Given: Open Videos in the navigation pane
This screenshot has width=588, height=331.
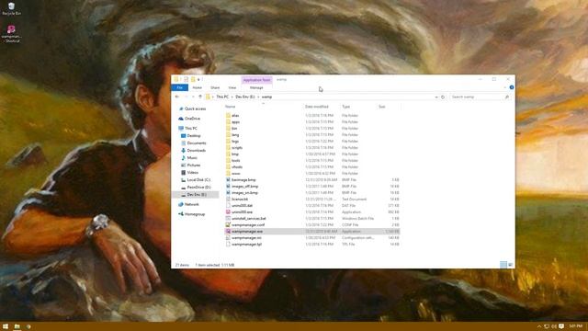Looking at the screenshot, I should 190,173.
